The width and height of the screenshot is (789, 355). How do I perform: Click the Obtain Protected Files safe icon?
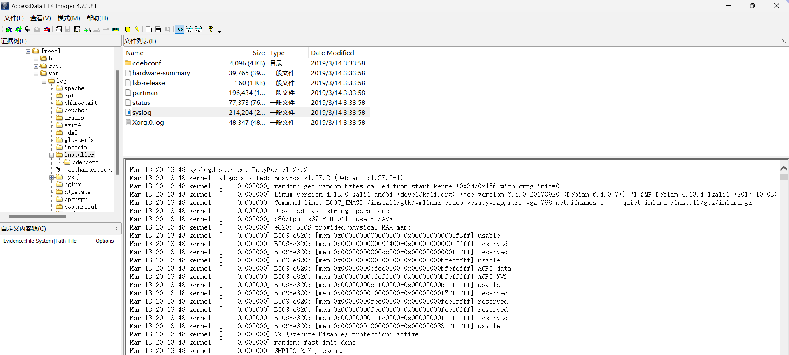[128, 30]
